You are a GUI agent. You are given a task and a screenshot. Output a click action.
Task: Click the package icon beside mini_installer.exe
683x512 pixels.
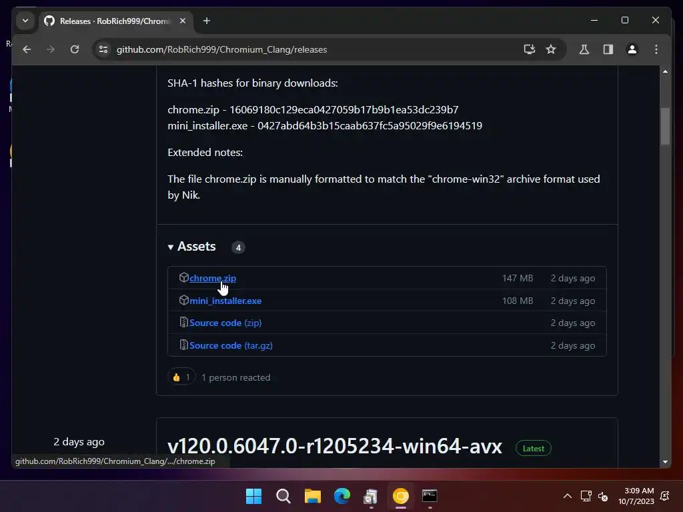(184, 301)
